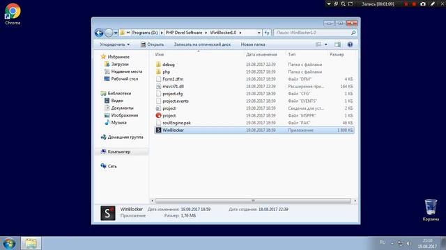This screenshot has width=446, height=250.
Task: Click the Открыть toolbar button
Action: point(152,44)
